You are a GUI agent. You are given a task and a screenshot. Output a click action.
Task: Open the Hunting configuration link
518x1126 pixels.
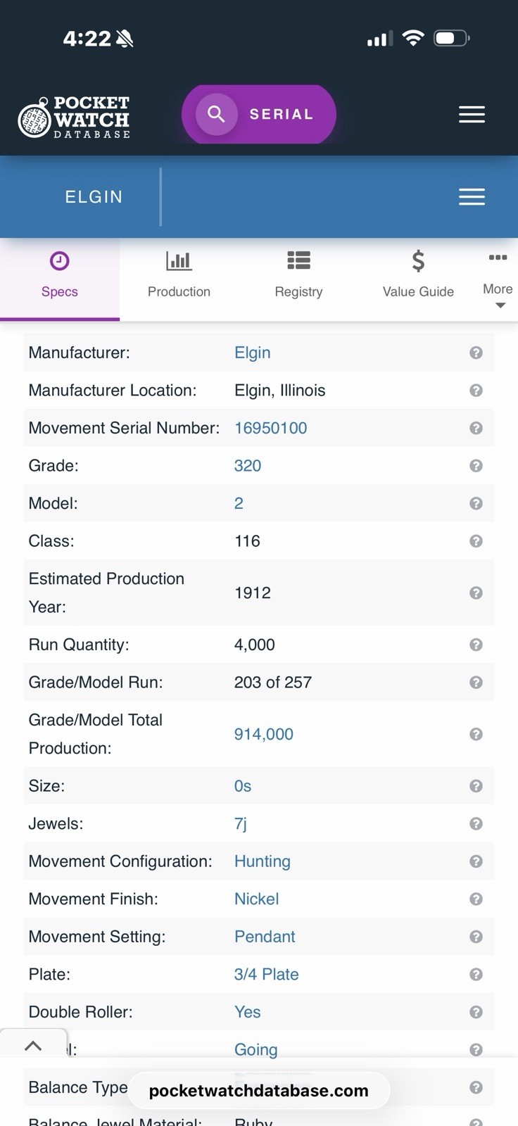(262, 861)
